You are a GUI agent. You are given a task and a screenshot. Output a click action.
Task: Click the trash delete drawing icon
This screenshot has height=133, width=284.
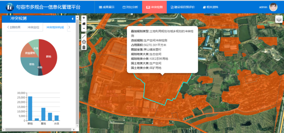(84, 47)
